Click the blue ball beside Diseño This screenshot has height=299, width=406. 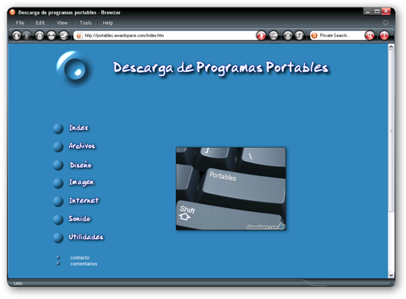58,165
